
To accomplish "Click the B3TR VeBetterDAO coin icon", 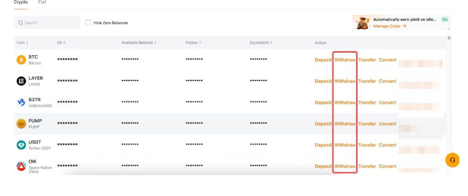I will point(21,102).
